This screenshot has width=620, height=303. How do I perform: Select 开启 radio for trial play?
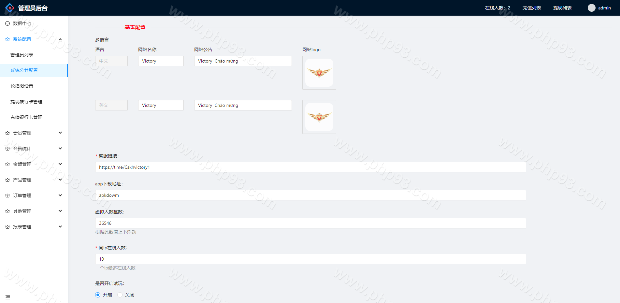[x=98, y=295]
